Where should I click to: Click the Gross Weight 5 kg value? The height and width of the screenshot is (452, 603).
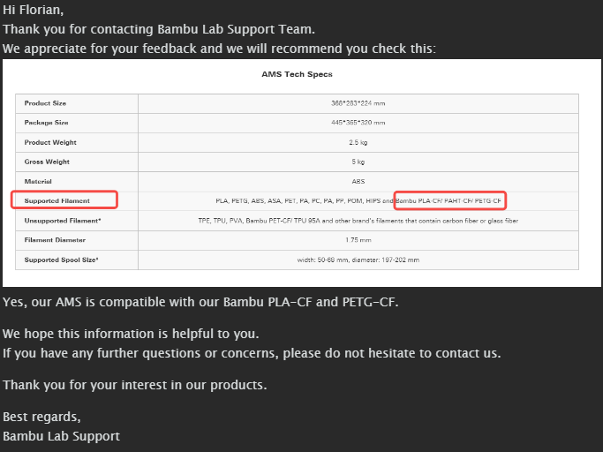tap(358, 162)
